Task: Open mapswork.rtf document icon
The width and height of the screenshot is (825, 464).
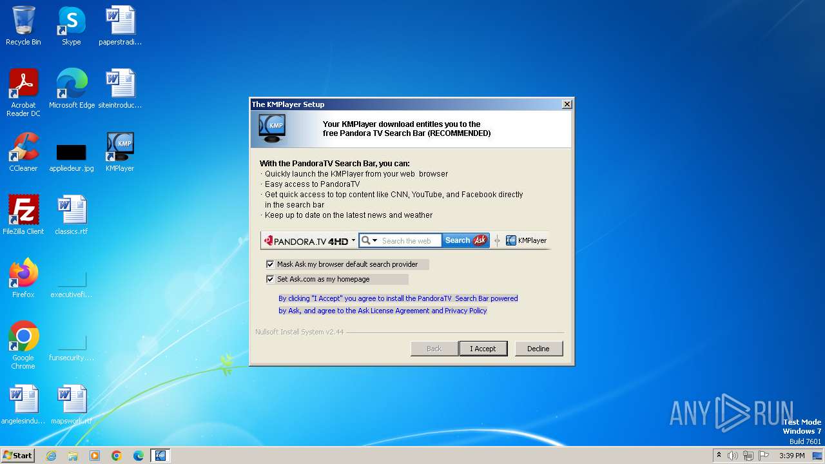Action: pyautogui.click(x=71, y=404)
